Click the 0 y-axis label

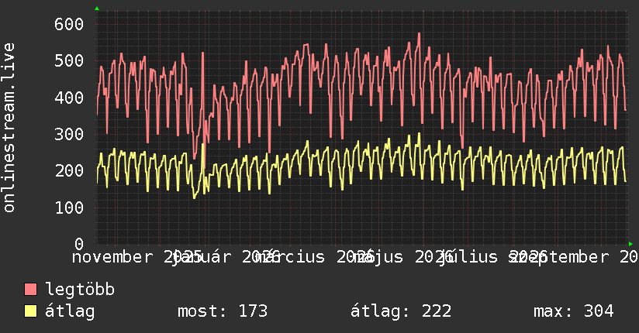click(79, 244)
